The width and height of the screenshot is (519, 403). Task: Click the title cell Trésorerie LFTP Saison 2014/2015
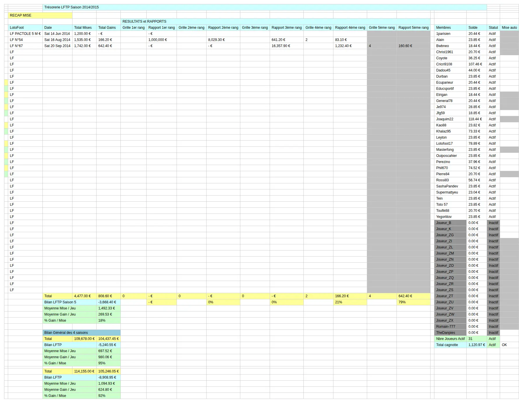[264, 7]
